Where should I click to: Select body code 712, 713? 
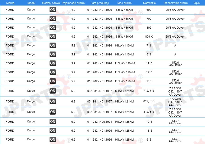click(x=149, y=91)
